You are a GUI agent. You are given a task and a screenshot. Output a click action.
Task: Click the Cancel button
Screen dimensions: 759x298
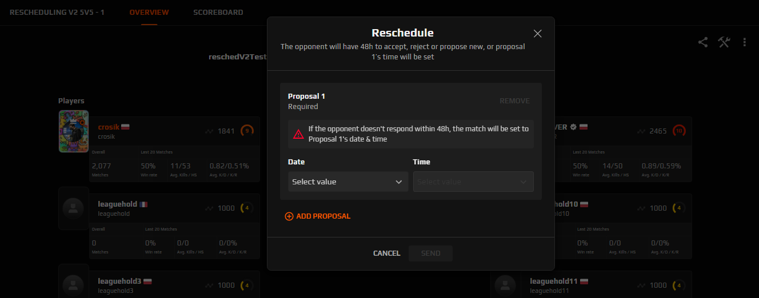pyautogui.click(x=387, y=253)
